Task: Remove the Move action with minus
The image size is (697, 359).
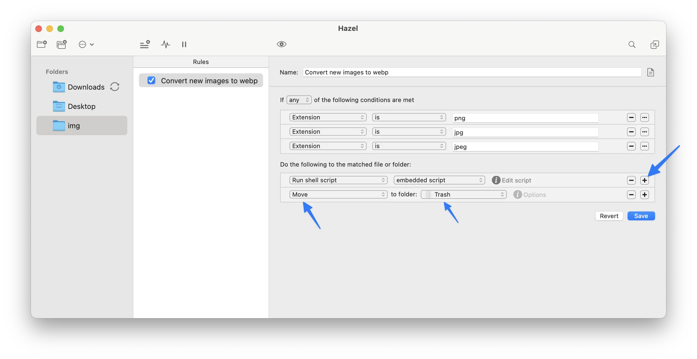Action: (x=631, y=195)
